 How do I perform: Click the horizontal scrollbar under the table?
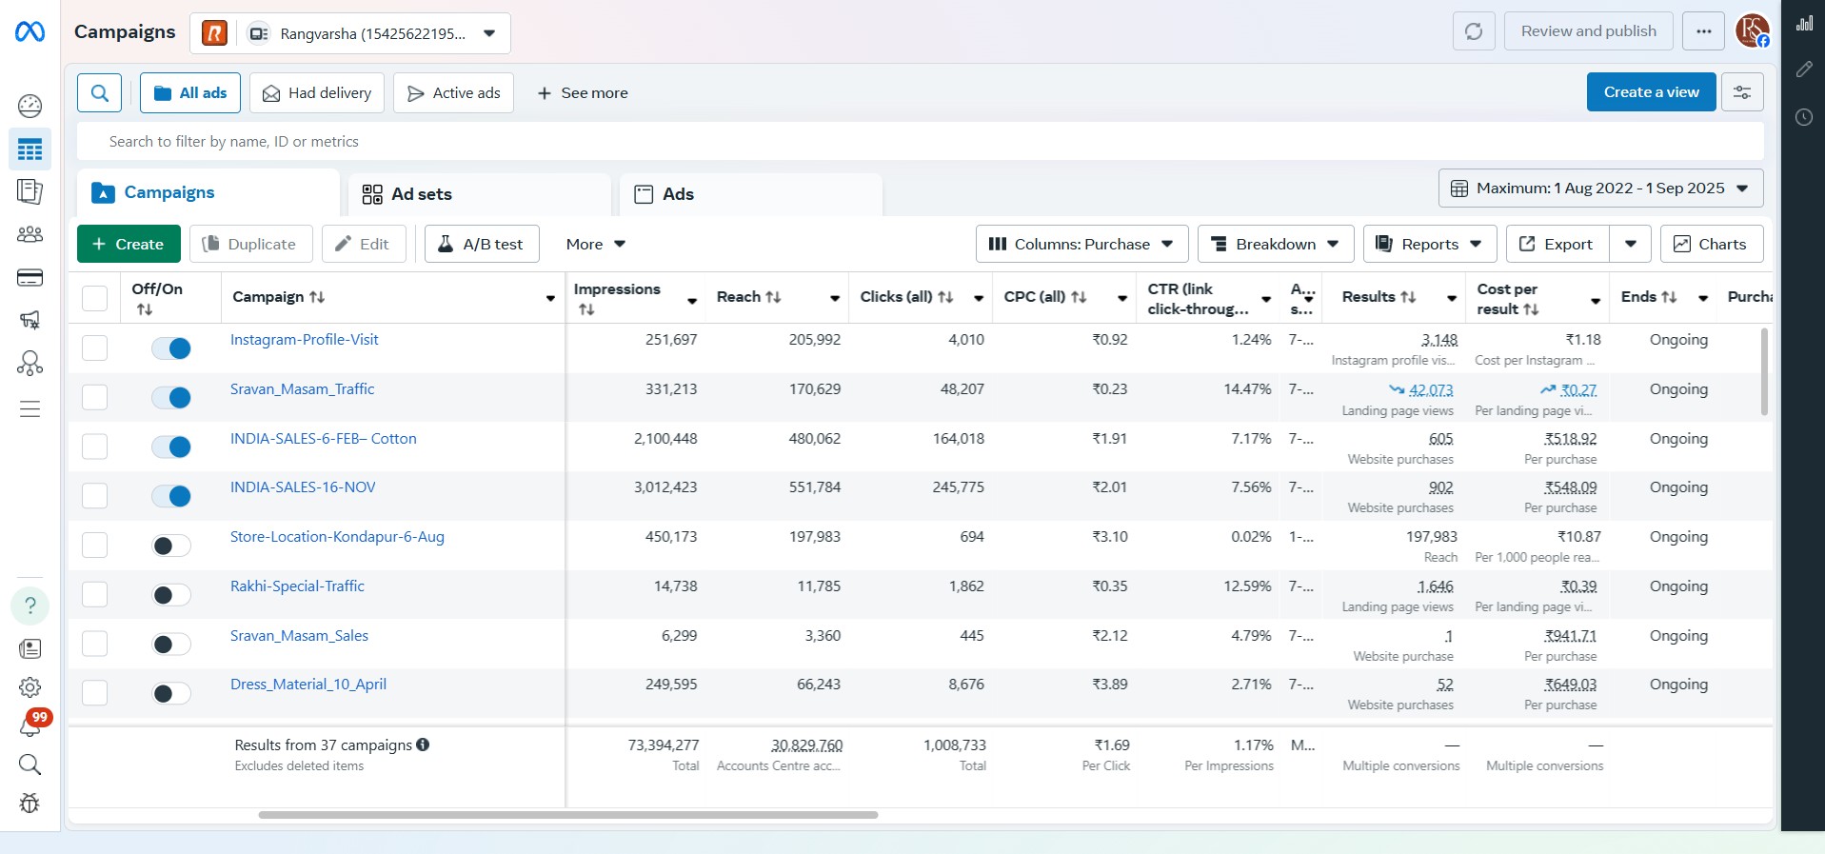click(x=567, y=815)
